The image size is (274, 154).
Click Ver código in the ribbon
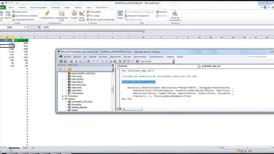(x=93, y=16)
